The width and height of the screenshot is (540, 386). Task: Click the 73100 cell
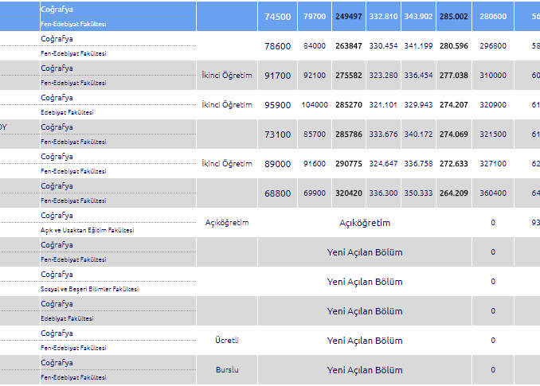(x=278, y=135)
